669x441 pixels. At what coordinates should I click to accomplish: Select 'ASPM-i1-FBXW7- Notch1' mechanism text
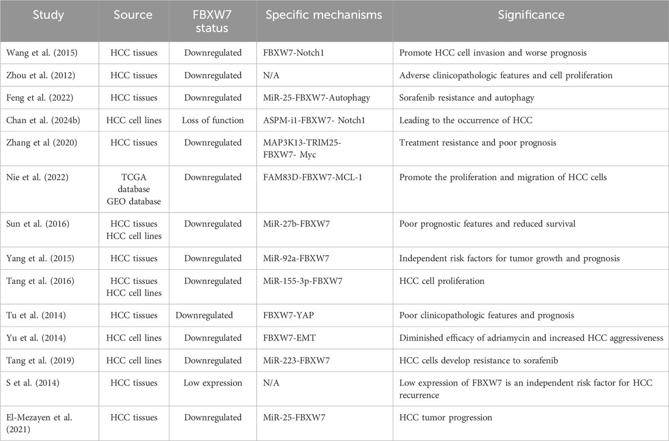(314, 120)
